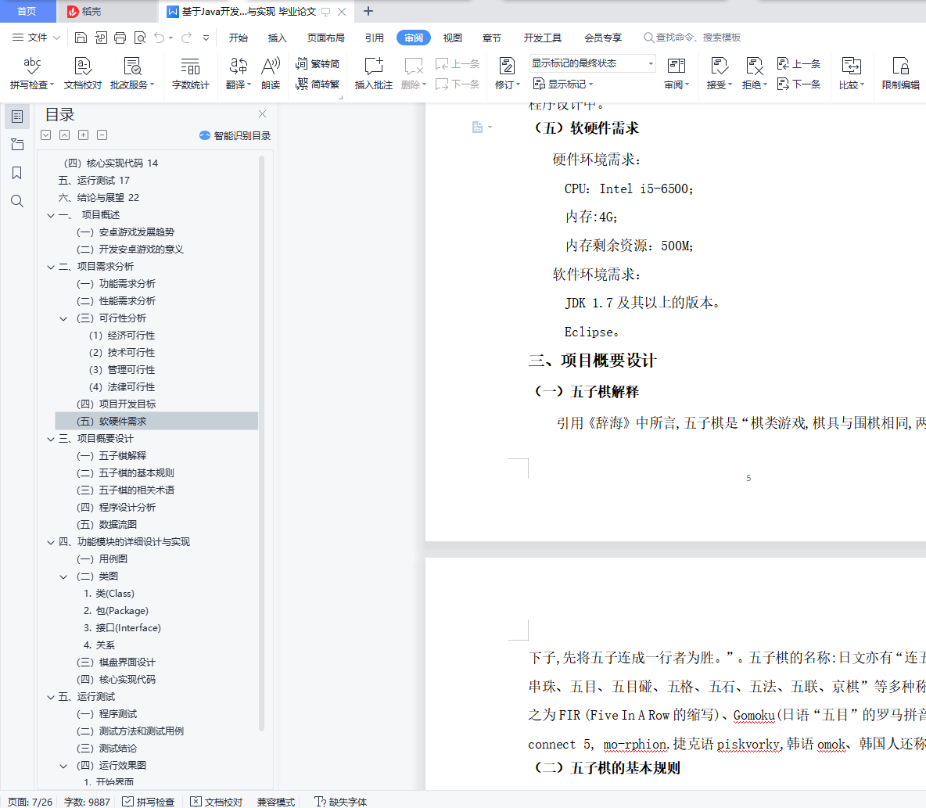Collapse the (三) 可行性分析 outline node
Screen dimensions: 926x808
click(64, 319)
